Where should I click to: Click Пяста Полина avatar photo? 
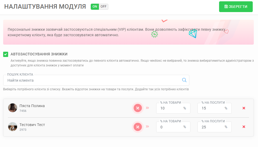point(13,108)
